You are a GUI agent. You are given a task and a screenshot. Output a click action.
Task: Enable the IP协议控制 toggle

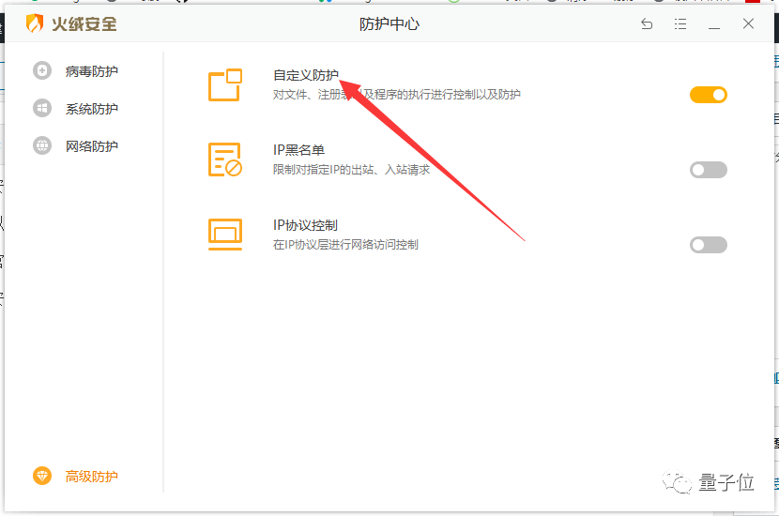click(708, 245)
